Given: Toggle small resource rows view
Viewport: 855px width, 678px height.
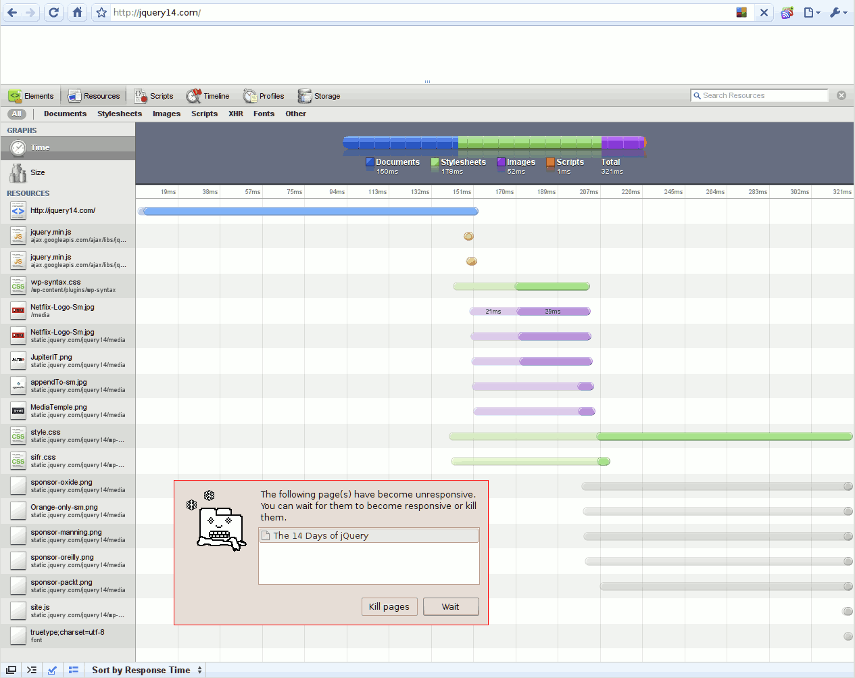Looking at the screenshot, I should 74,670.
